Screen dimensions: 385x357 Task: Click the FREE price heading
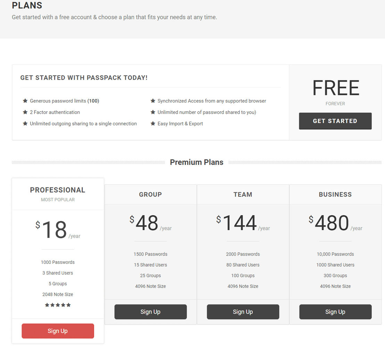[336, 88]
